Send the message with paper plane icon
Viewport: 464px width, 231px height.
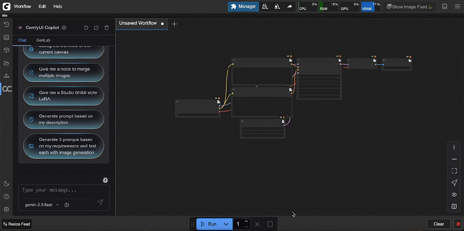(x=100, y=202)
